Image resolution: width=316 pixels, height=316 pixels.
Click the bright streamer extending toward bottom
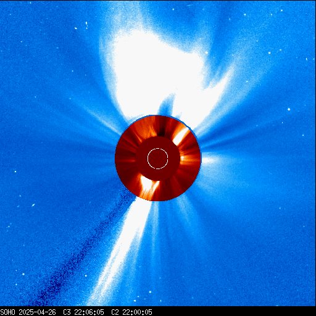(122, 251)
